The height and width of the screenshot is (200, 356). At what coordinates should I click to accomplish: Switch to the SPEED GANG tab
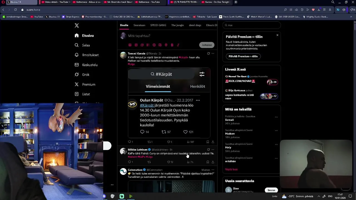pos(158,25)
